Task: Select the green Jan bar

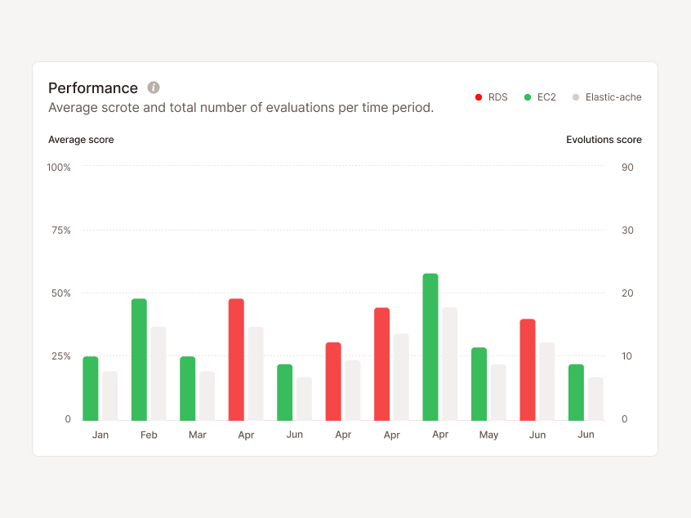Action: (91, 388)
